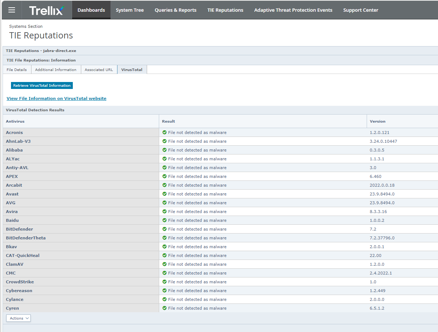Select the Acronis antivirus name
This screenshot has width=438, height=332.
(x=14, y=133)
